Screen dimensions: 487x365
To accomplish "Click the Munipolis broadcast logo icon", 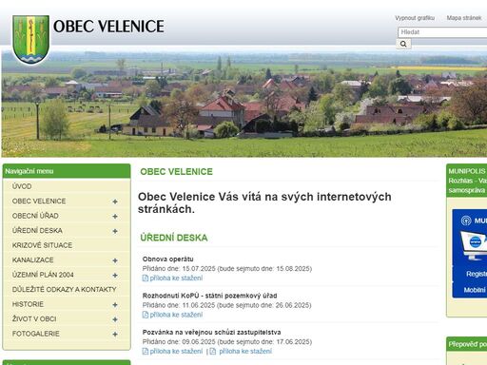I will 466,221.
